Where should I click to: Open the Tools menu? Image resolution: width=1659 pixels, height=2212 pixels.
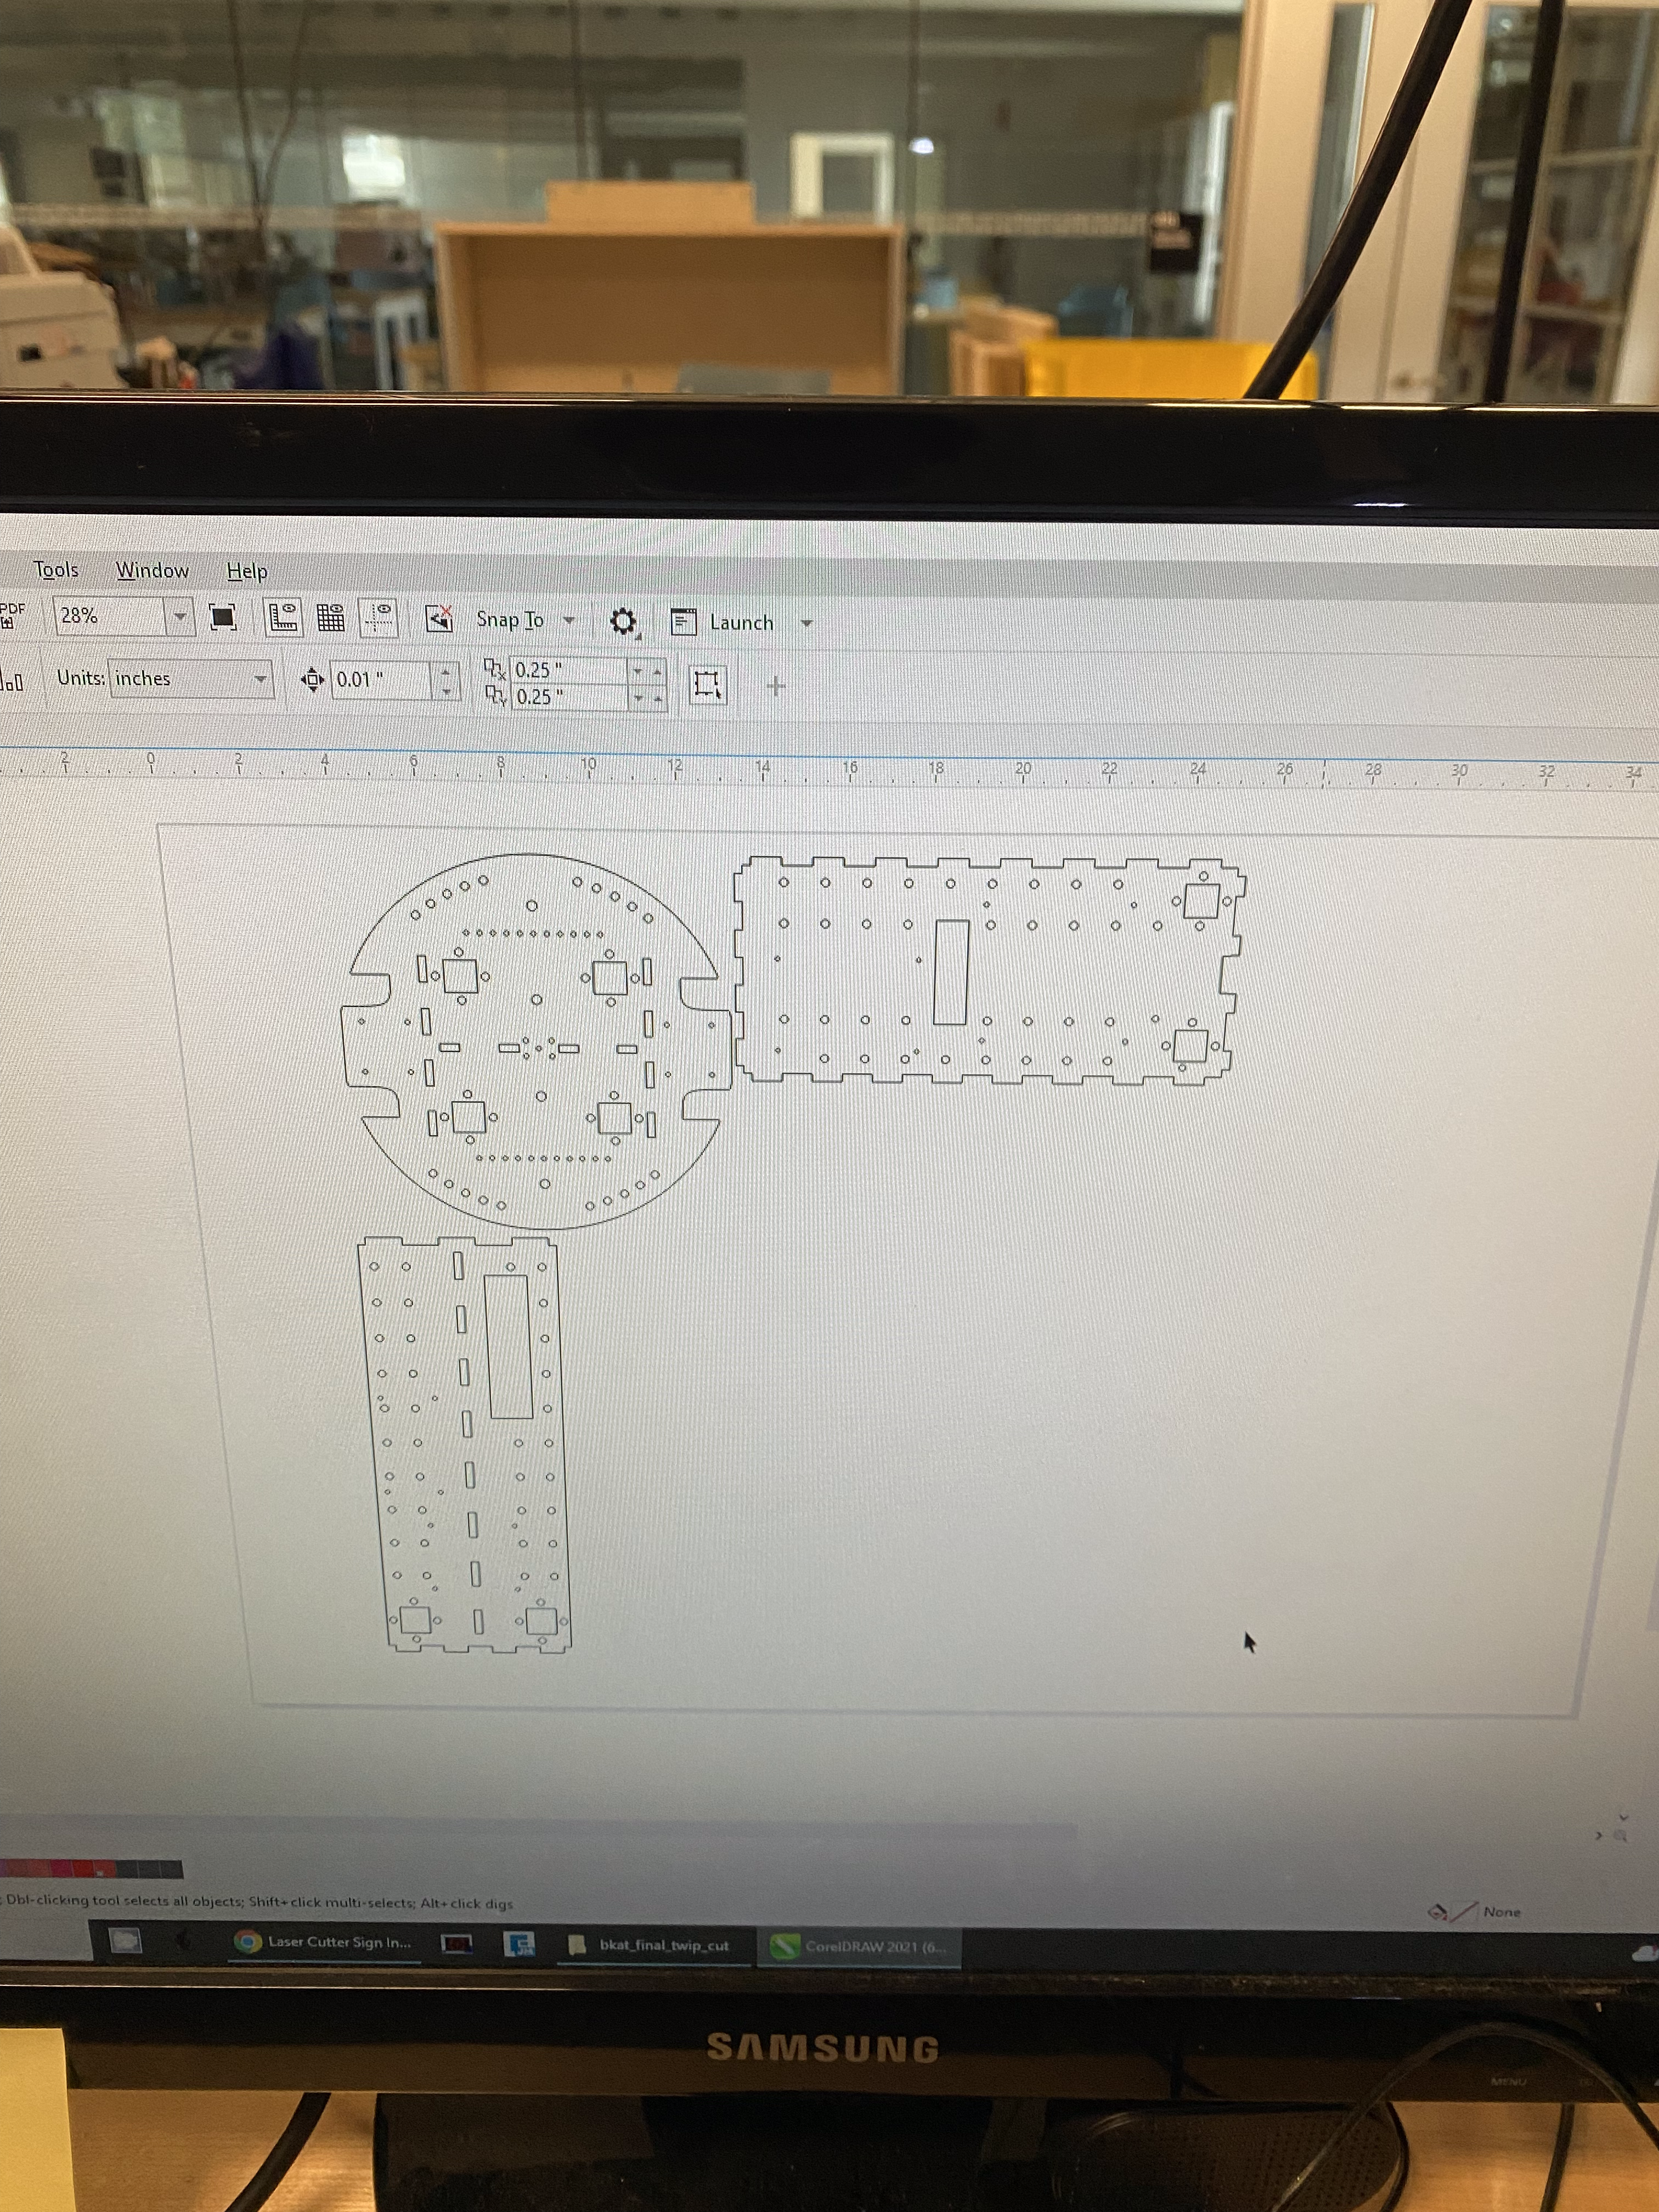(x=56, y=569)
